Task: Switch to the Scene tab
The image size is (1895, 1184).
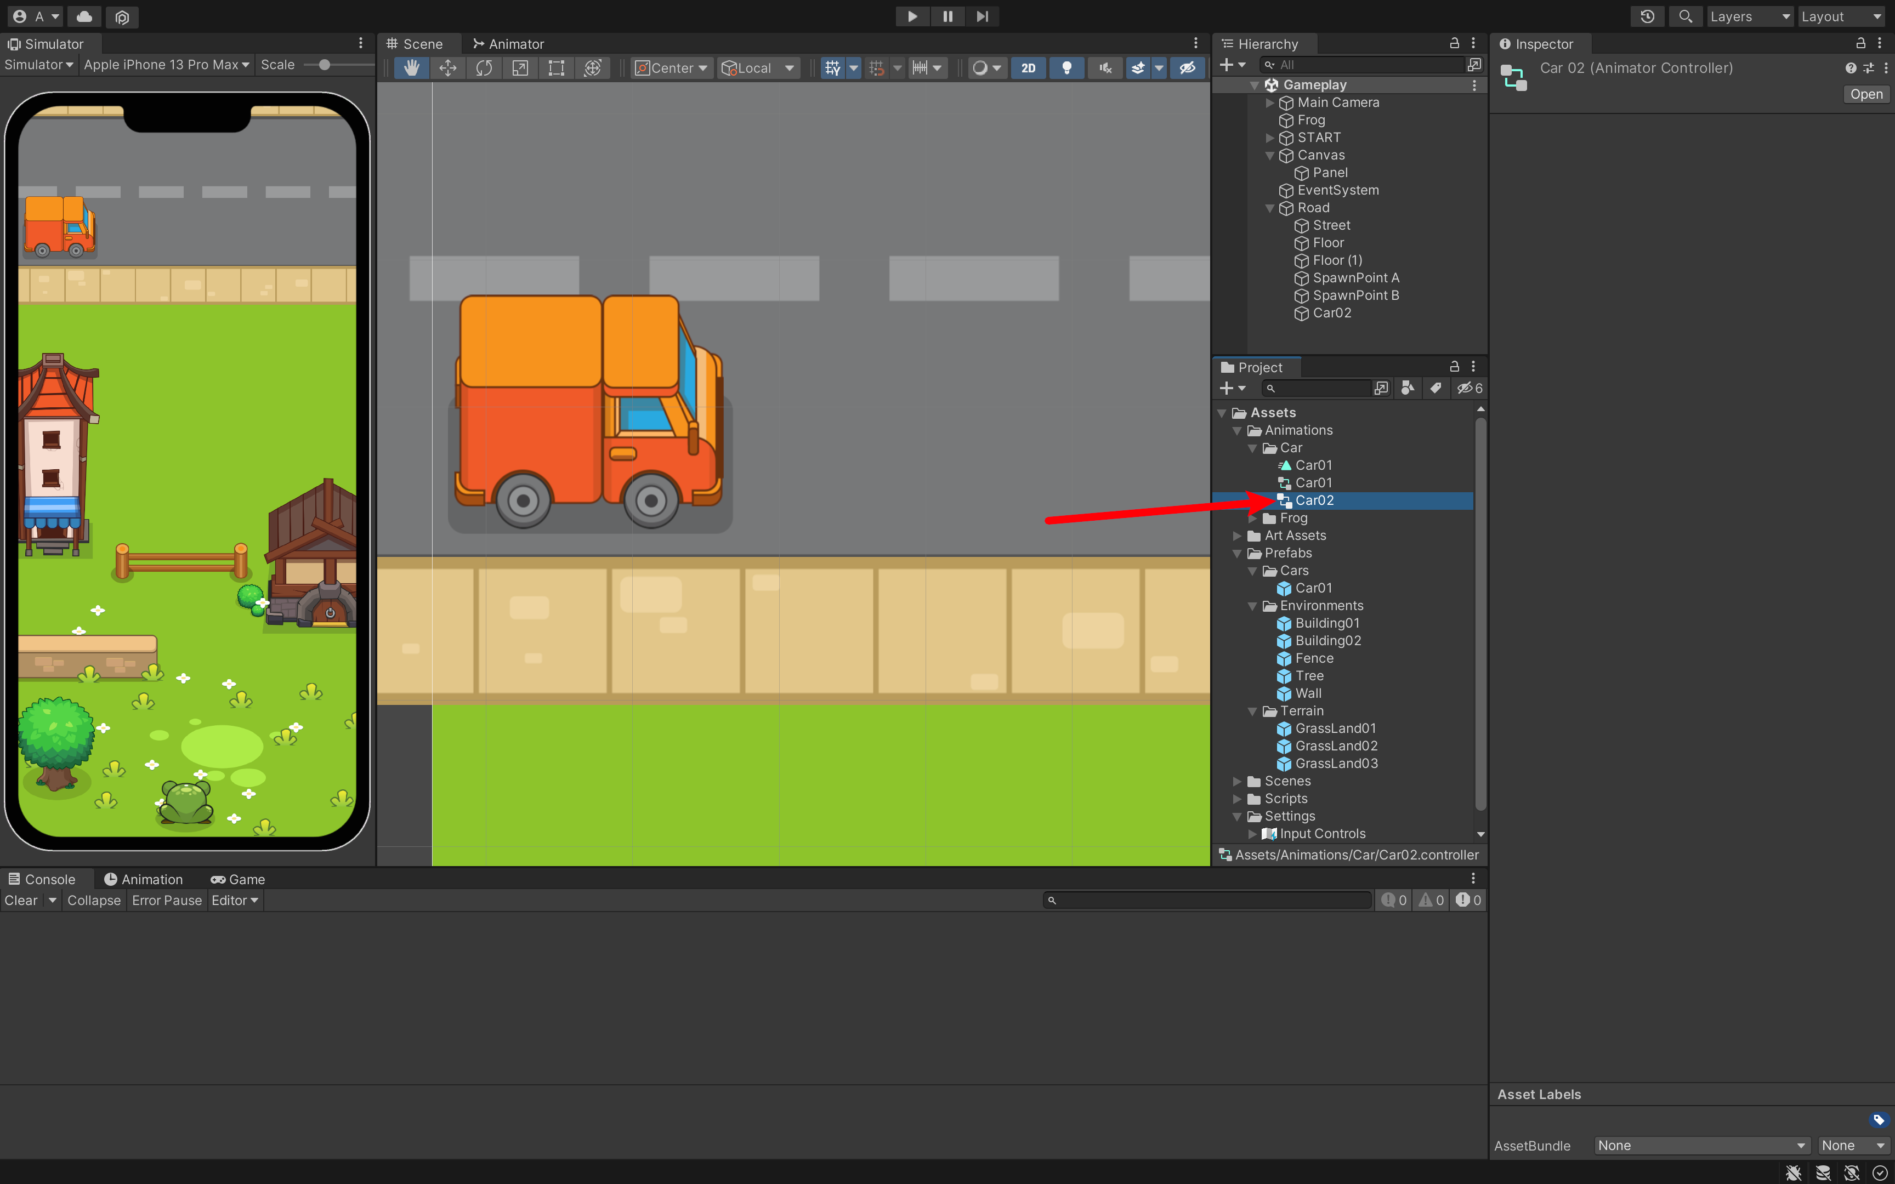Action: pyautogui.click(x=414, y=44)
